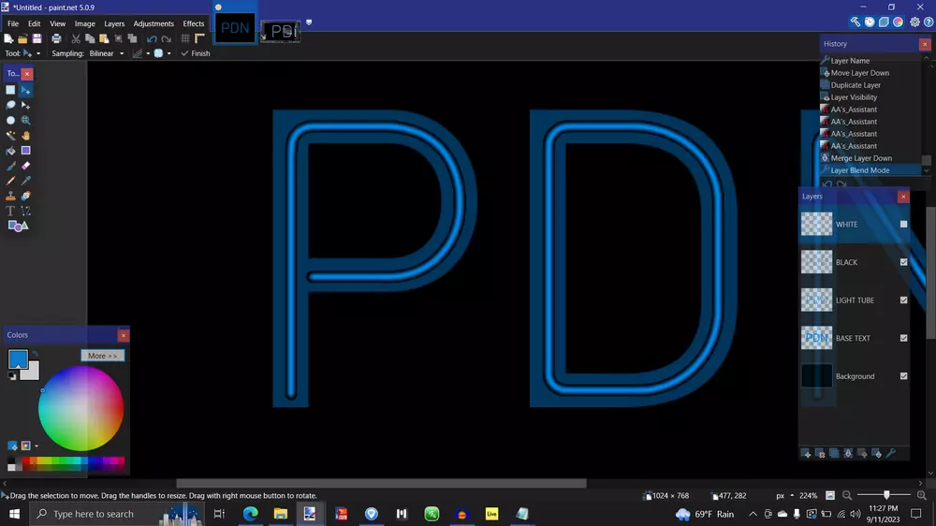Click the Redo arrow in toolbar
Image resolution: width=936 pixels, height=526 pixels.
tap(167, 38)
